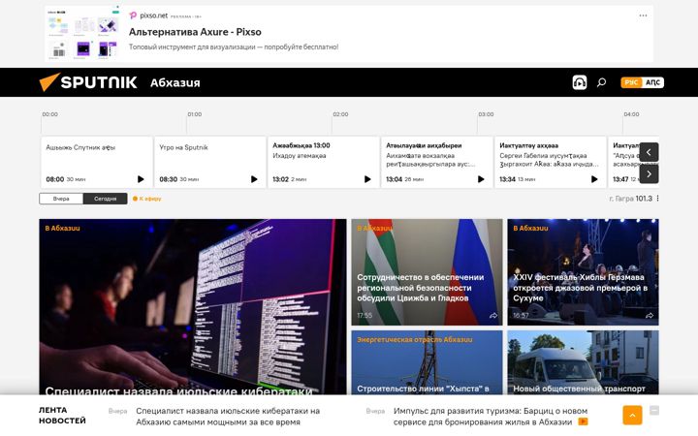
Task: Play the Утро на Sputnik program
Action: coord(254,179)
